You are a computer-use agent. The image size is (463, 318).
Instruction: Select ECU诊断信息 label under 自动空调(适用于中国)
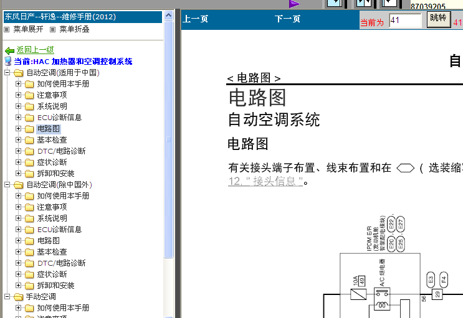pos(59,118)
